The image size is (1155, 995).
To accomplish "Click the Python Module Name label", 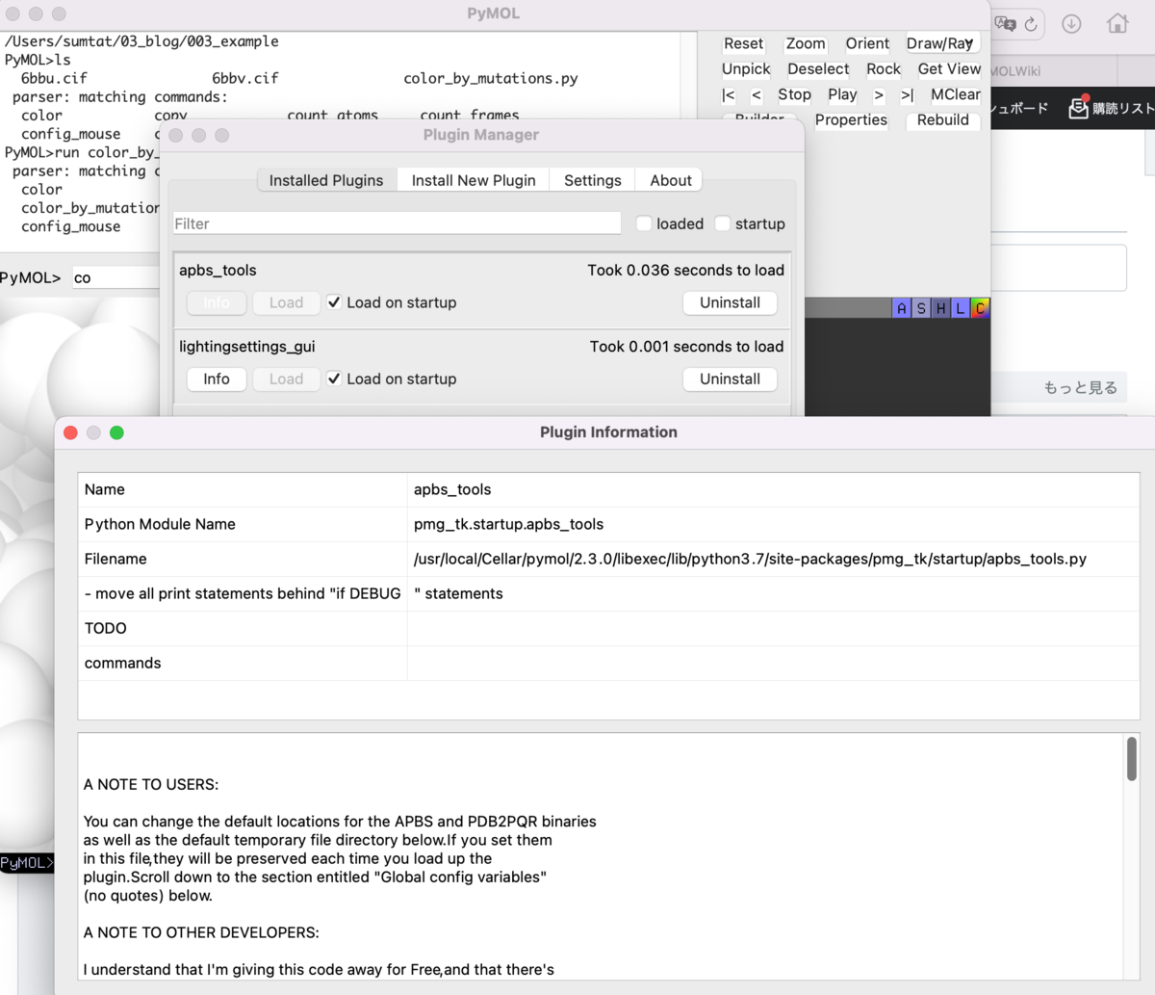I will point(160,524).
